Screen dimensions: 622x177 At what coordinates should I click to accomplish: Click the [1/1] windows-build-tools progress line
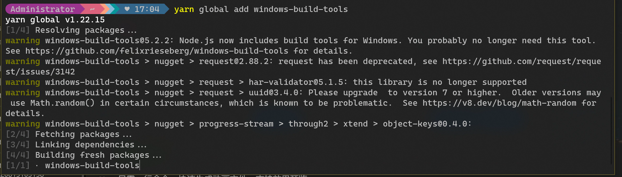[x=73, y=166]
